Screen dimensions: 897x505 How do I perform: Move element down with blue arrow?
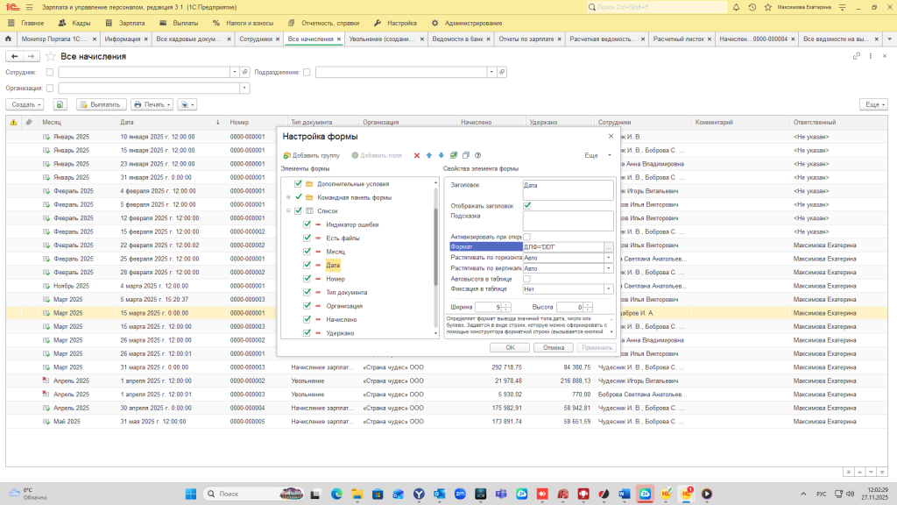[441, 155]
